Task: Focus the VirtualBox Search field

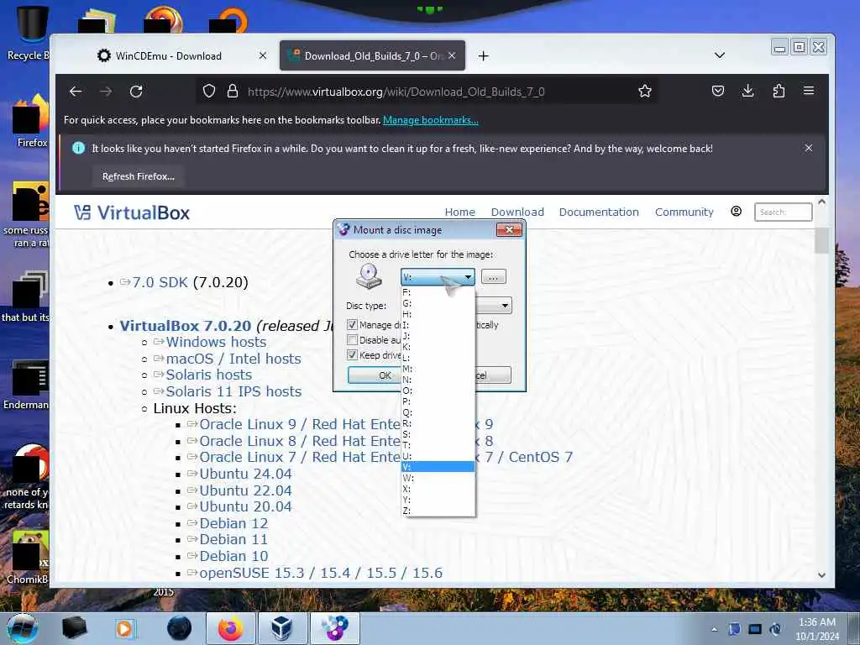Action: point(783,212)
